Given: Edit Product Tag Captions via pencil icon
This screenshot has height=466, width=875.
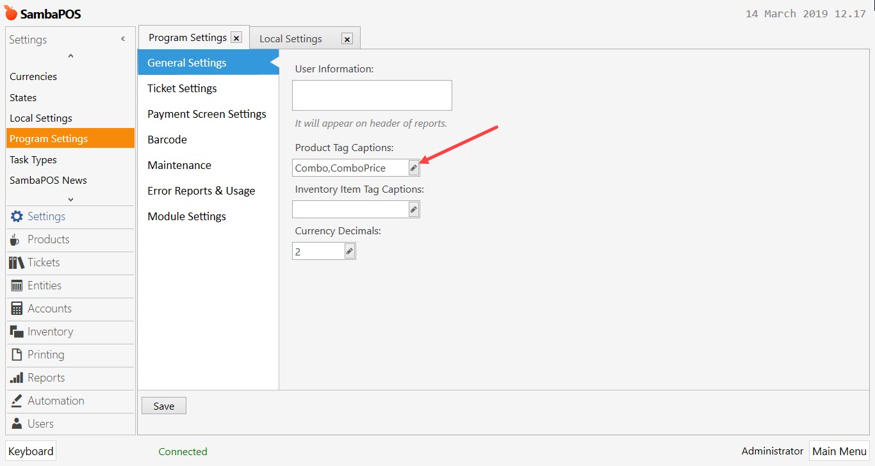Looking at the screenshot, I should (x=414, y=167).
